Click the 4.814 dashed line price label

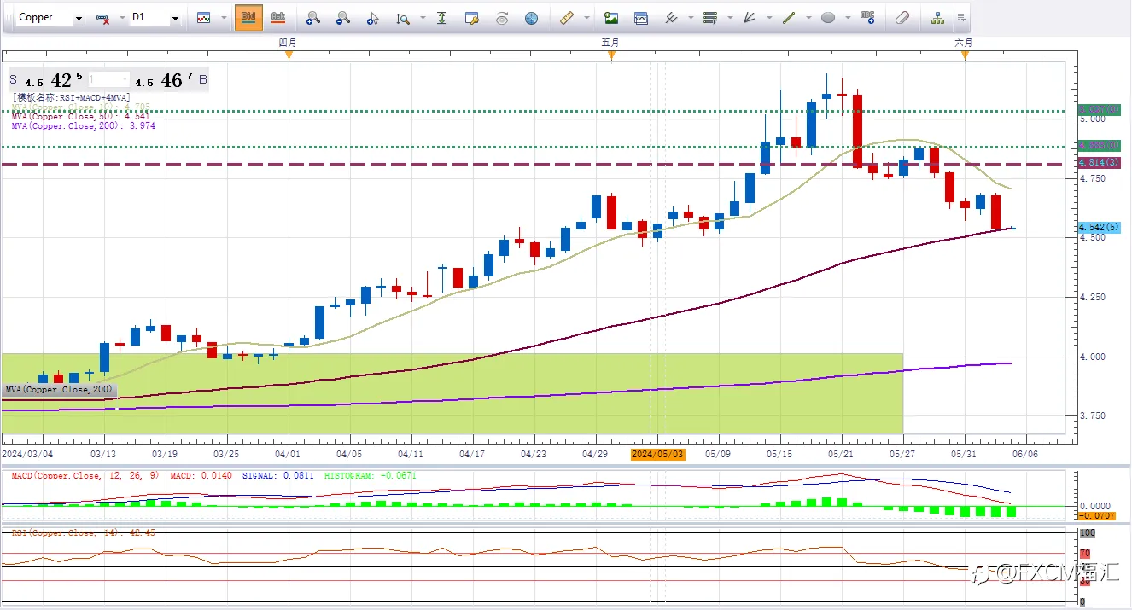click(x=1099, y=163)
